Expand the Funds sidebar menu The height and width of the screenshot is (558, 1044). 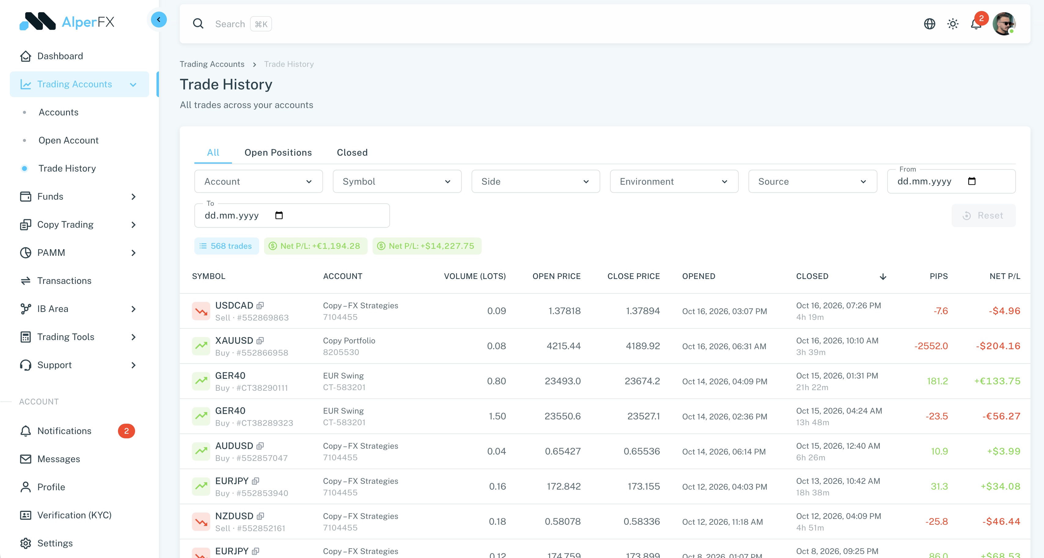pyautogui.click(x=79, y=196)
